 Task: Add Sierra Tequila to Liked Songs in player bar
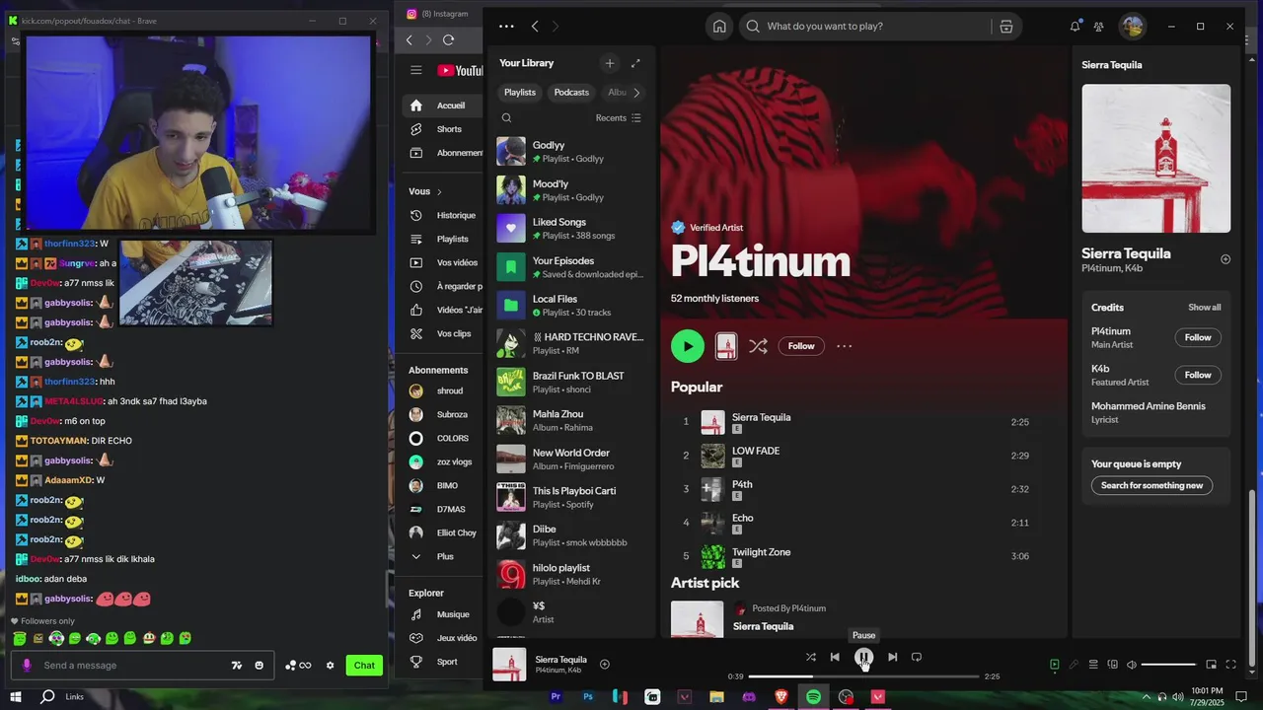coord(605,664)
